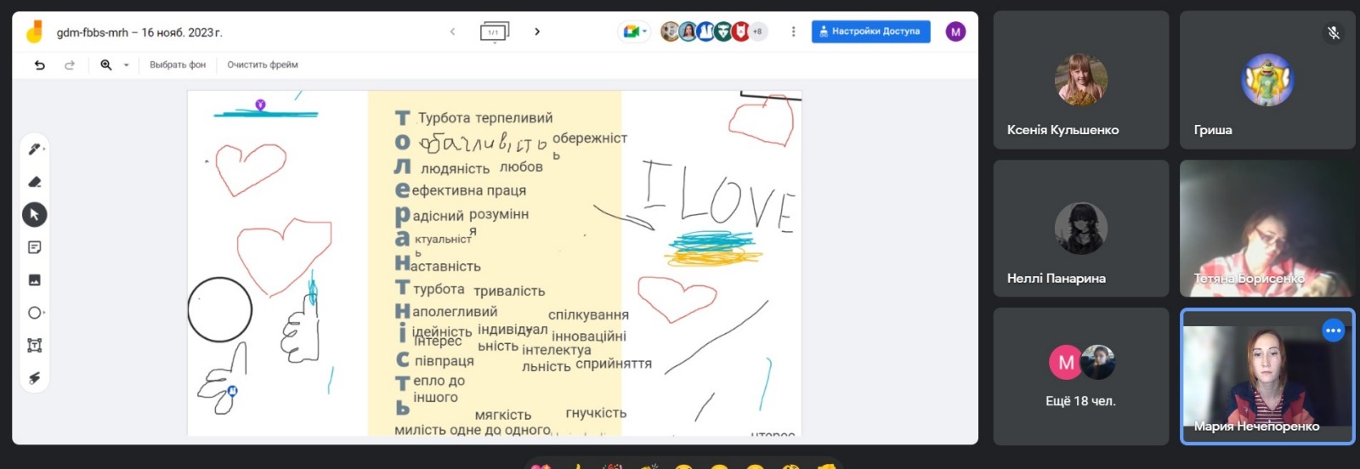Viewport: 1360px width, 469px height.
Task: Open the 'Настройки Доступа' sharing settings
Action: (x=870, y=31)
